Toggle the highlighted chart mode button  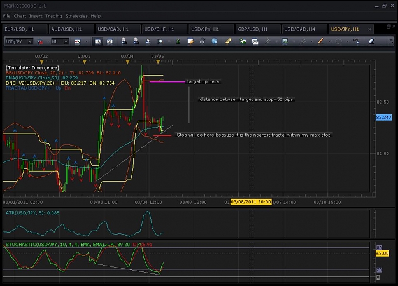pyautogui.click(x=97, y=41)
